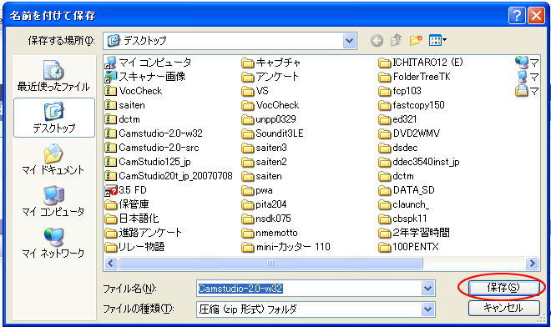Click the 保存 button

tap(504, 288)
